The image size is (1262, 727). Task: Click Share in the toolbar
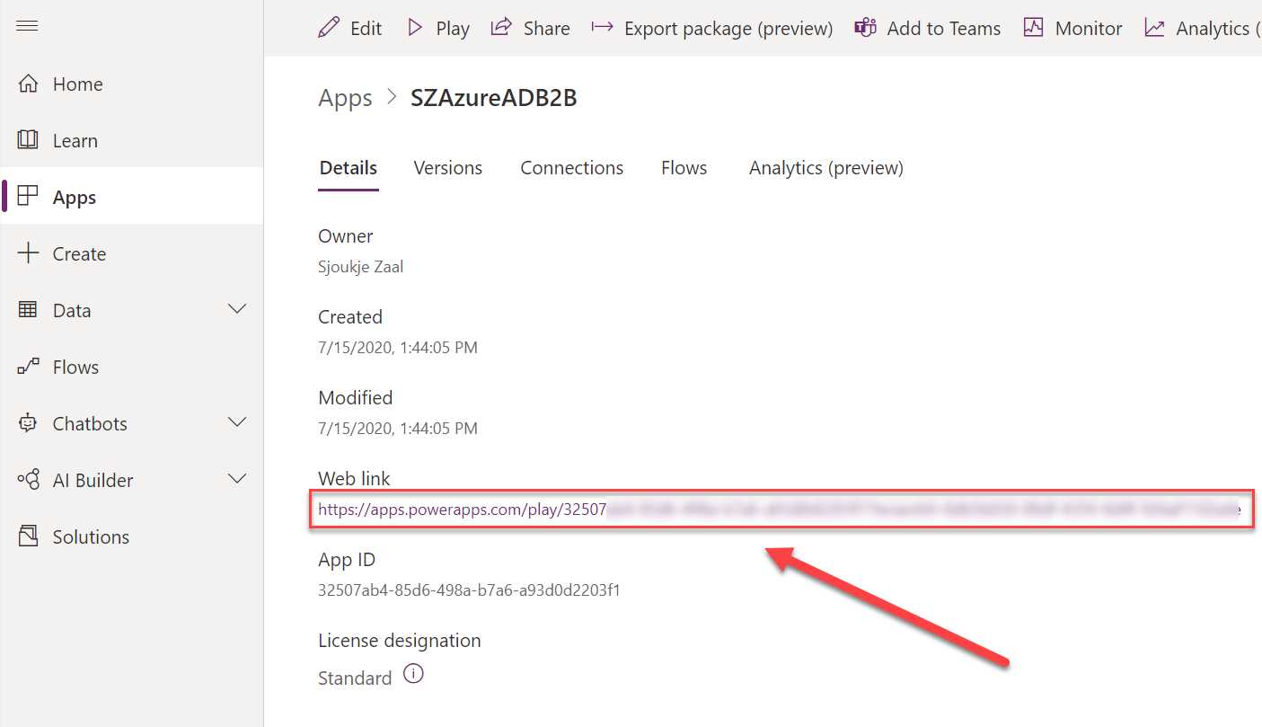coord(531,28)
